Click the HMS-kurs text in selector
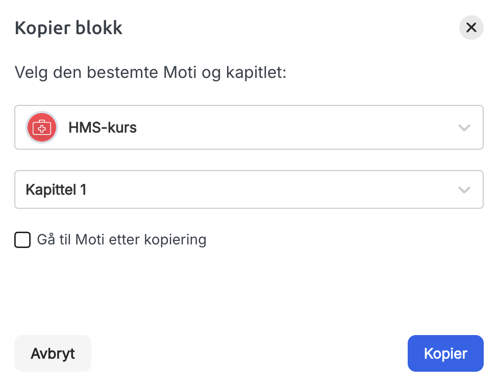Viewport: 498px width, 387px height. point(103,127)
